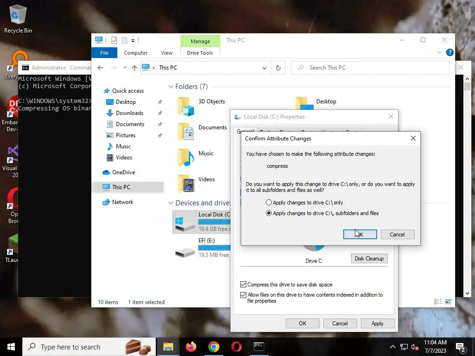The image size is (475, 356).
Task: Launch Opera from the taskbar
Action: pyautogui.click(x=236, y=347)
